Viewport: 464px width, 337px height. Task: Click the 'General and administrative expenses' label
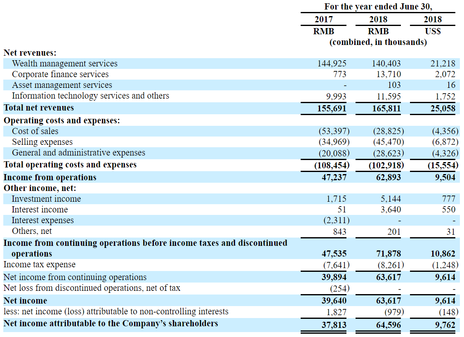point(78,153)
